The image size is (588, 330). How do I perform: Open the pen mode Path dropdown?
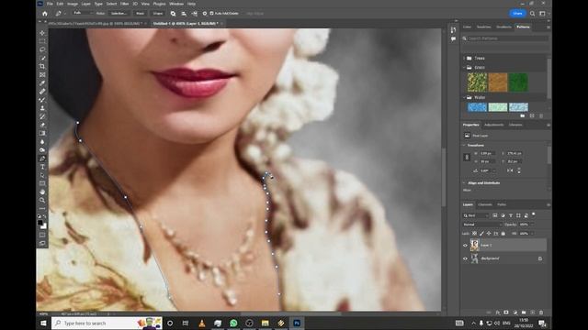[83, 13]
